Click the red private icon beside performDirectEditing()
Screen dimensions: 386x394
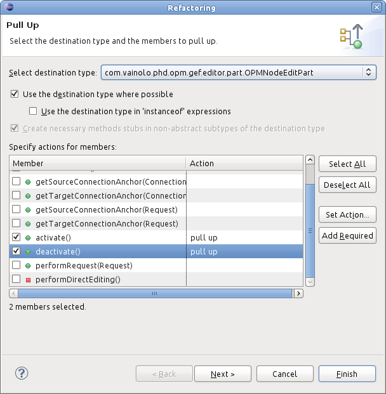pos(28,280)
